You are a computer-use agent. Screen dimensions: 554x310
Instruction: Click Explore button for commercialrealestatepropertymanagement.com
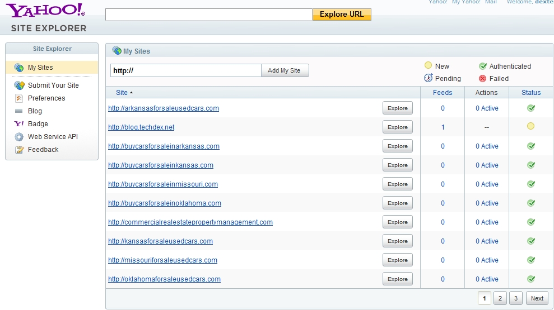point(398,222)
